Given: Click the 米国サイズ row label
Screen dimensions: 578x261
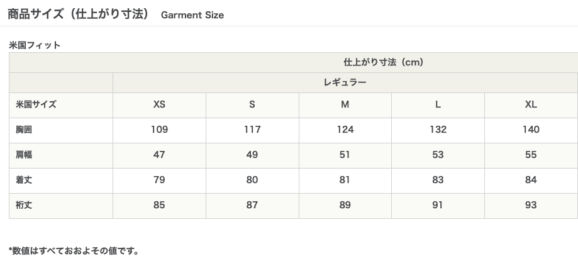Looking at the screenshot, I should [x=36, y=104].
